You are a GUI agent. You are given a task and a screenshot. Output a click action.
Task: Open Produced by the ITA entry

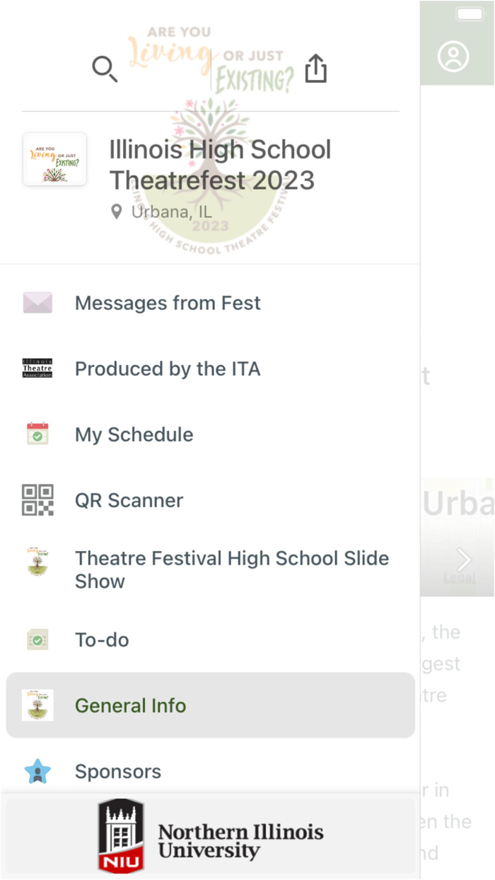pos(168,368)
